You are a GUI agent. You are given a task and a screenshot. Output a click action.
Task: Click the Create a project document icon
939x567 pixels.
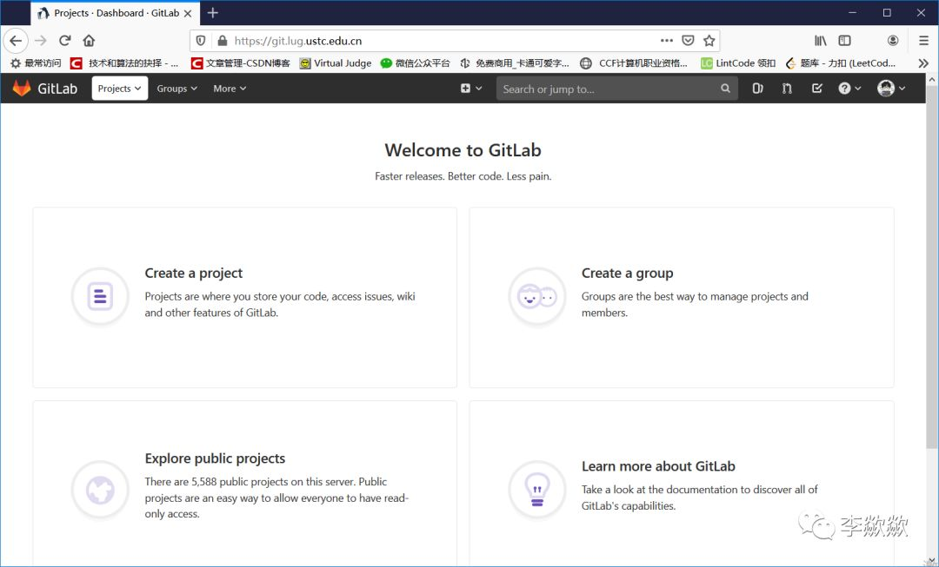100,295
